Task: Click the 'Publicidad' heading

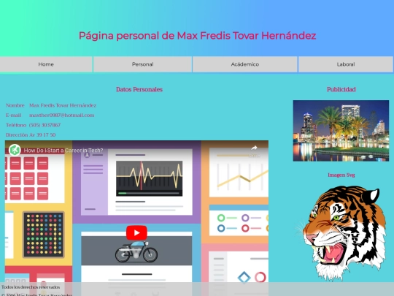Action: 341,89
